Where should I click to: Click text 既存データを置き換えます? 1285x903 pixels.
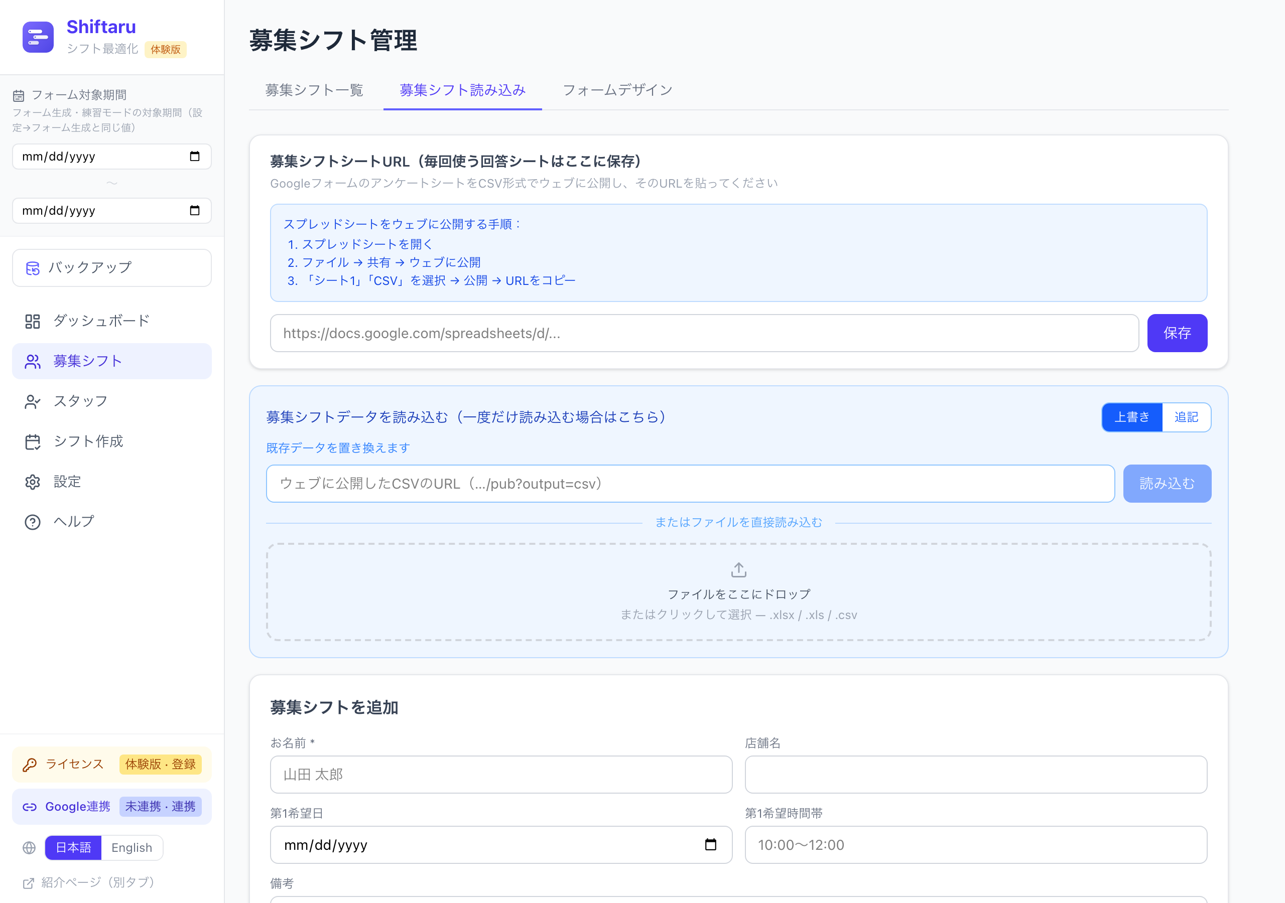[x=338, y=447]
